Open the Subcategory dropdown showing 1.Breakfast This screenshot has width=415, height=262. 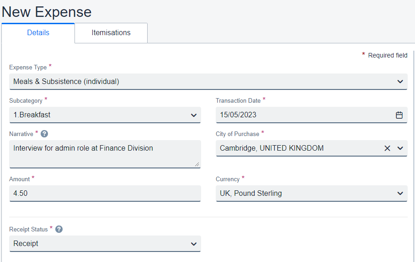point(105,115)
